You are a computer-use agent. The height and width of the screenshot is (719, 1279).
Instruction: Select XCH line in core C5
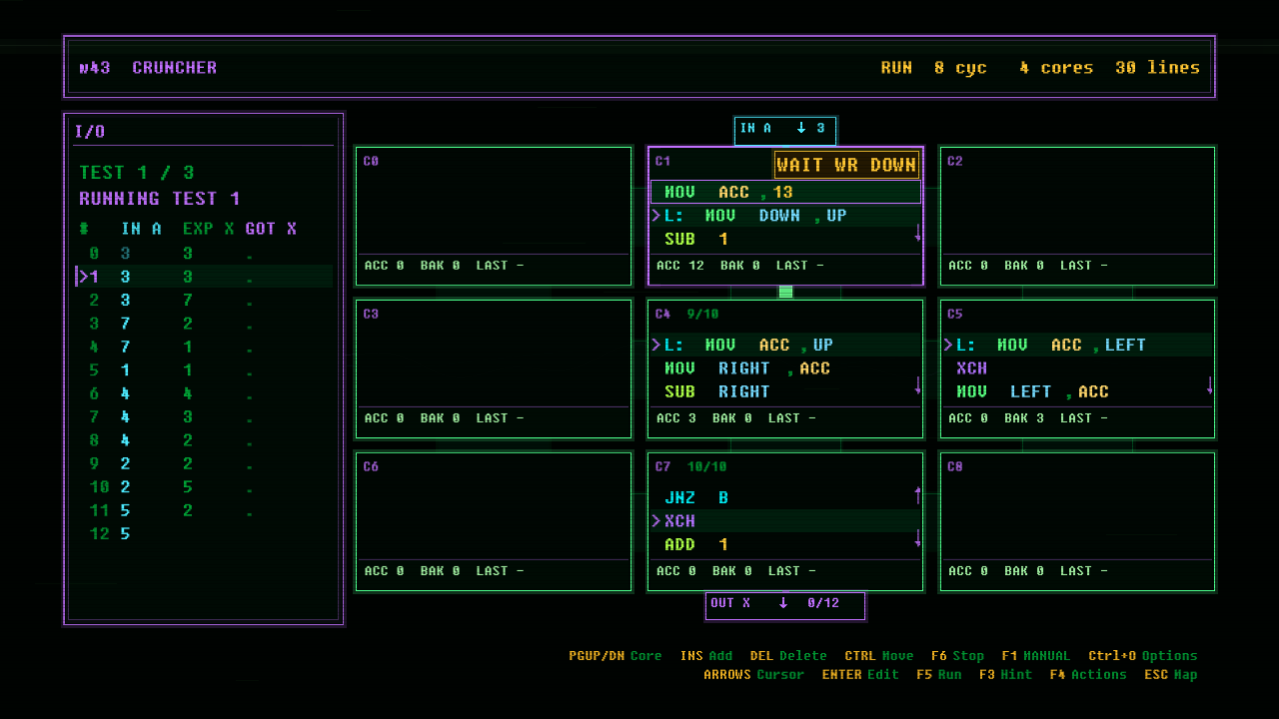pos(1077,368)
